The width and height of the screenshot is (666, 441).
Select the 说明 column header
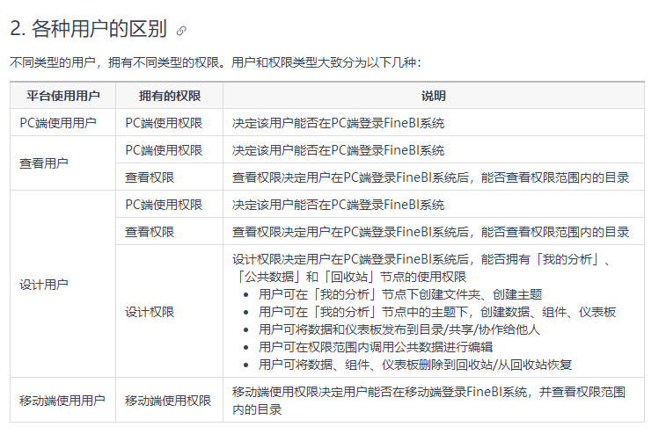coord(434,96)
